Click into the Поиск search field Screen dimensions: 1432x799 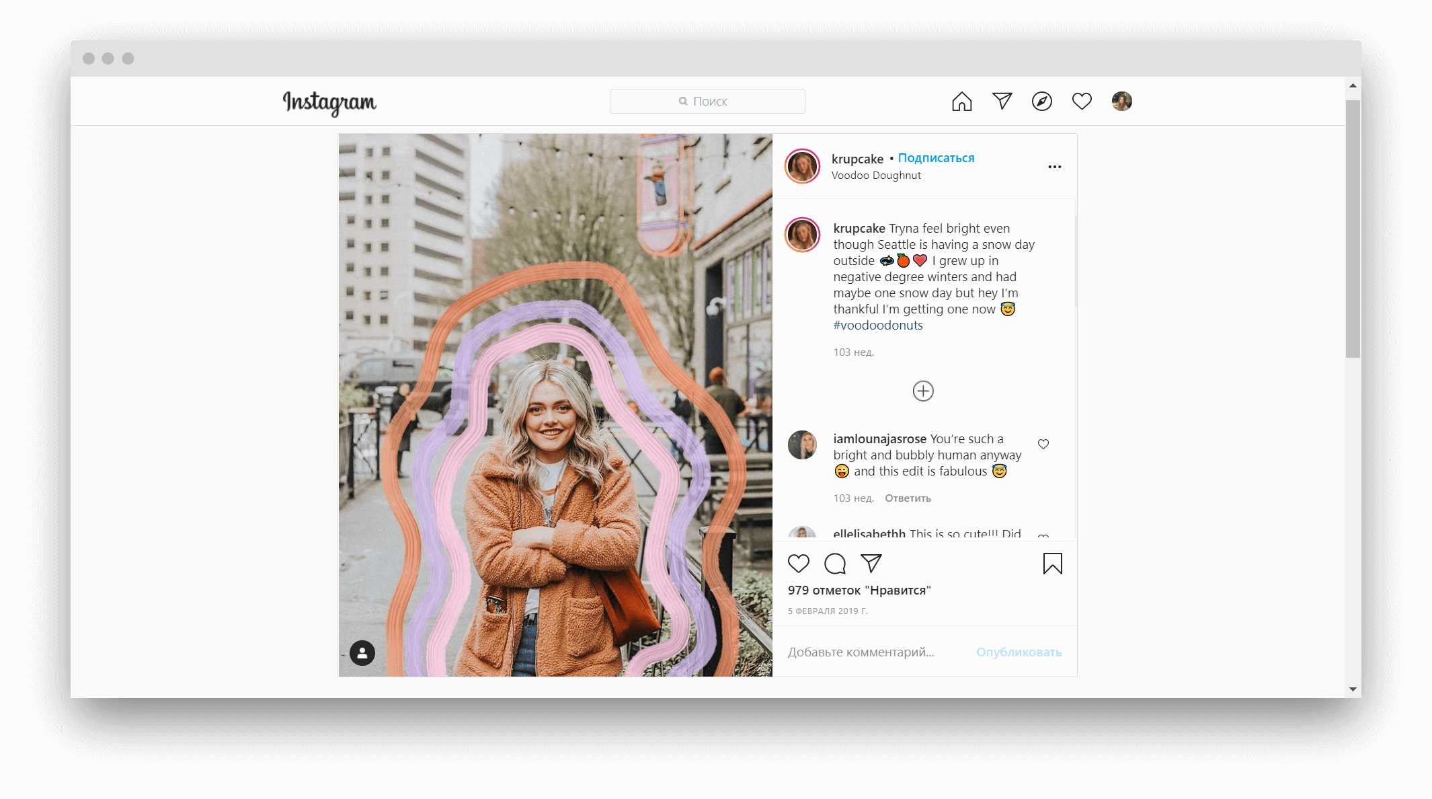[x=707, y=102]
